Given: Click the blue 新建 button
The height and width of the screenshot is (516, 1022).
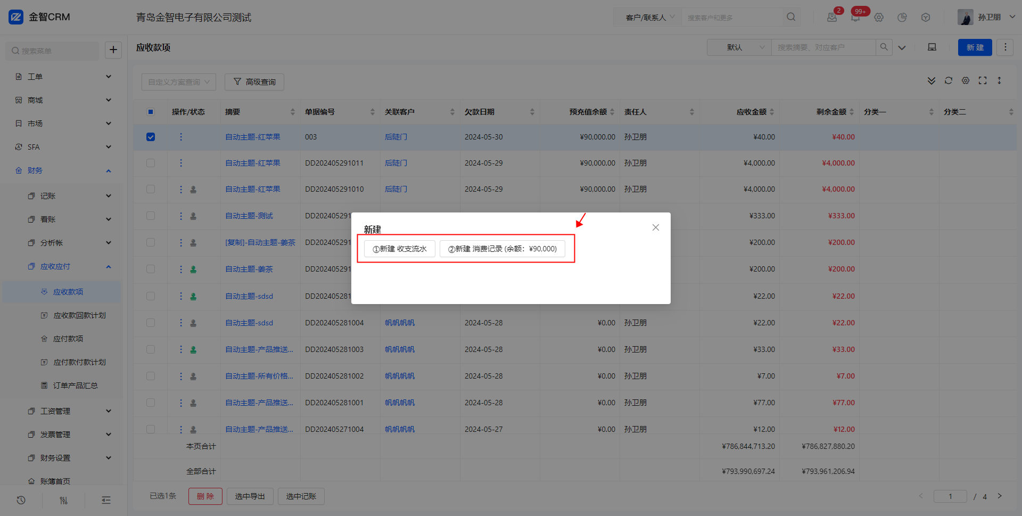Looking at the screenshot, I should [975, 47].
